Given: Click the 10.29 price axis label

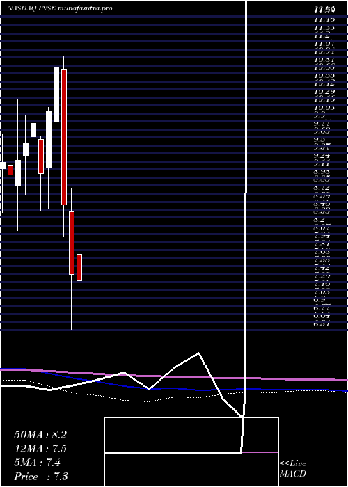Looking at the screenshot, I should coord(324,92).
